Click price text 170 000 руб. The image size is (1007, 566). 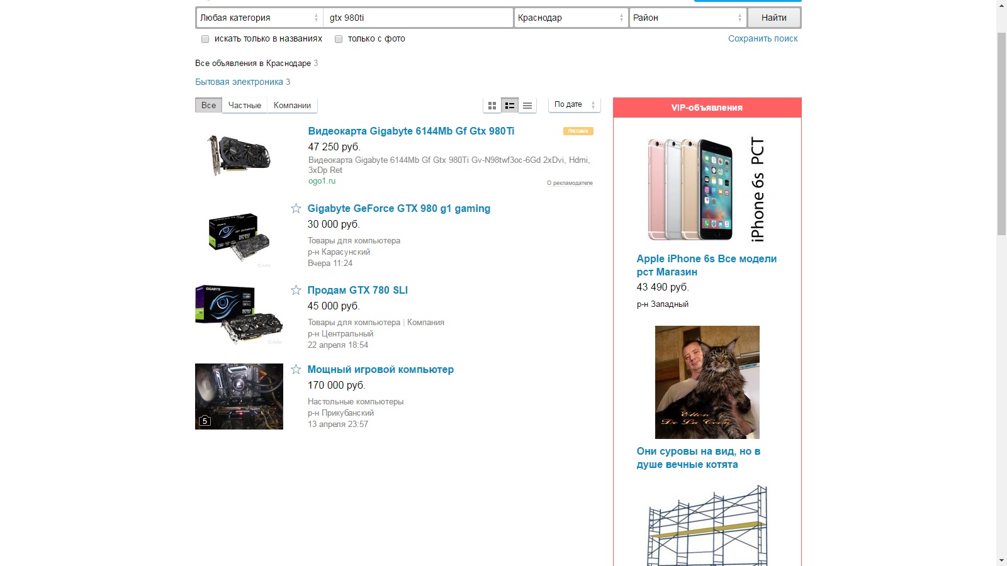(336, 385)
